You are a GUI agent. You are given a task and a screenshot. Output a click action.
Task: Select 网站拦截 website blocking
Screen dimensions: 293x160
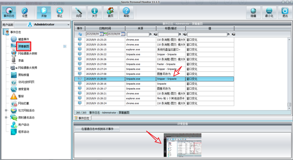point(24,103)
